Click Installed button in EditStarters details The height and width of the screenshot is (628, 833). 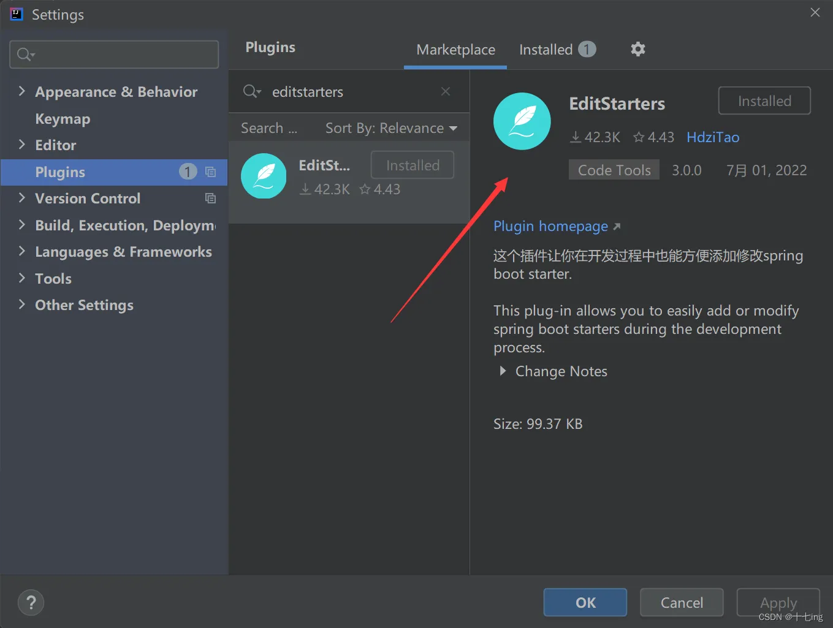pyautogui.click(x=764, y=101)
